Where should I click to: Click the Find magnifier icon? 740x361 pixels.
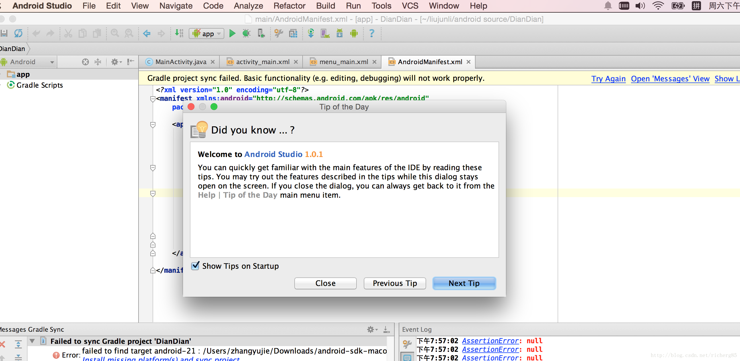click(115, 33)
